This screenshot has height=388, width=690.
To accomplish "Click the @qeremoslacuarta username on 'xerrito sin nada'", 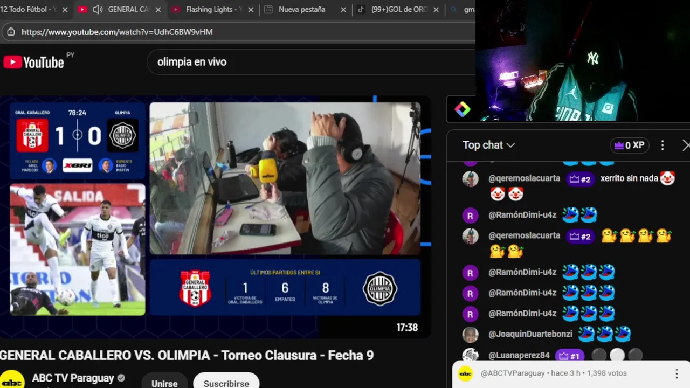I will click(525, 178).
